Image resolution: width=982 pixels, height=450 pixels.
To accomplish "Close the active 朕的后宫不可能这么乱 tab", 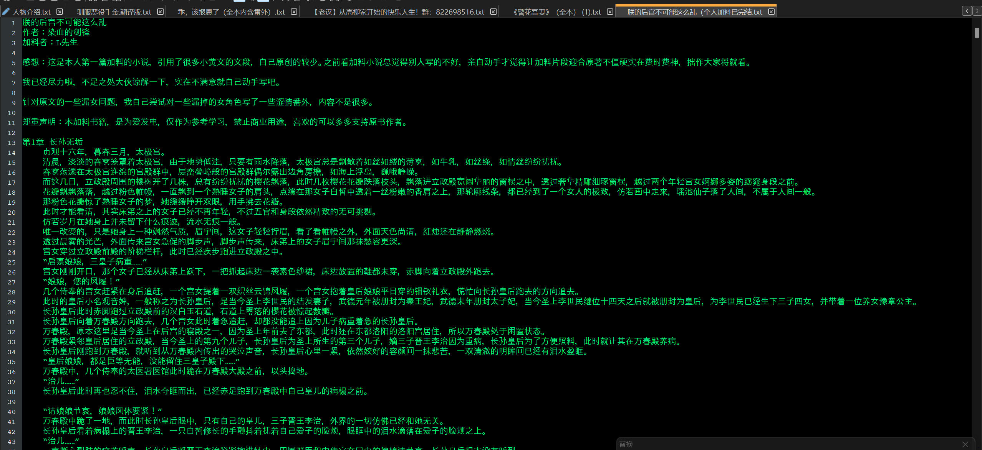I will pyautogui.click(x=771, y=12).
